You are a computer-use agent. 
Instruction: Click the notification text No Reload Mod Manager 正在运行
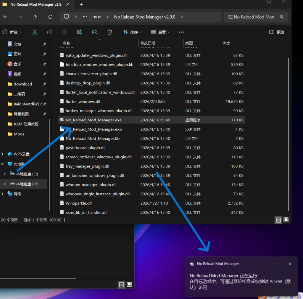coord(223,276)
